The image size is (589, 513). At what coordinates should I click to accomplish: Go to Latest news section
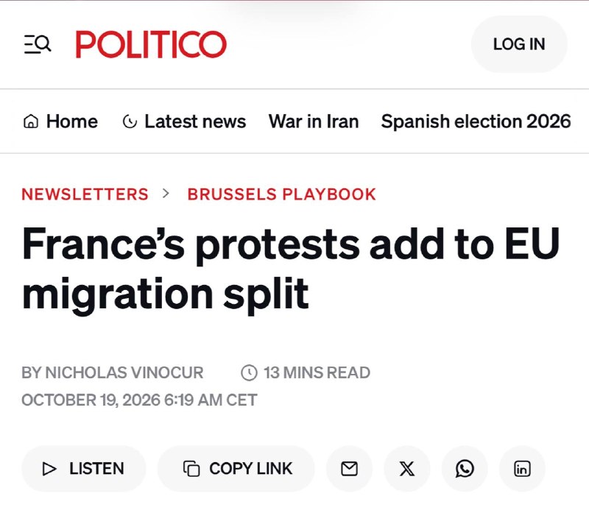click(184, 121)
